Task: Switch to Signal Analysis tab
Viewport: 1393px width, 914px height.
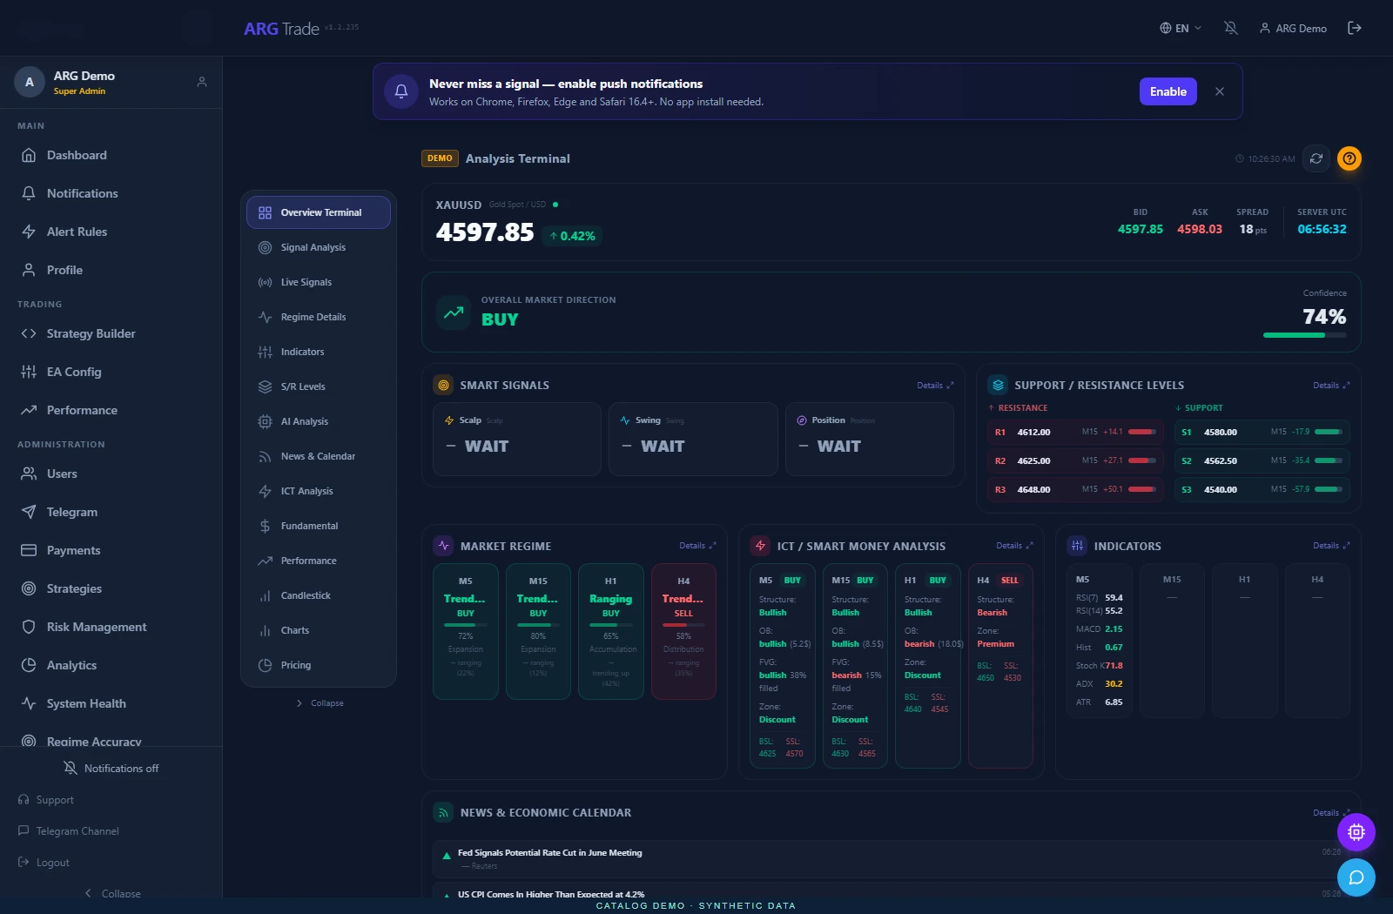Action: pyautogui.click(x=319, y=247)
